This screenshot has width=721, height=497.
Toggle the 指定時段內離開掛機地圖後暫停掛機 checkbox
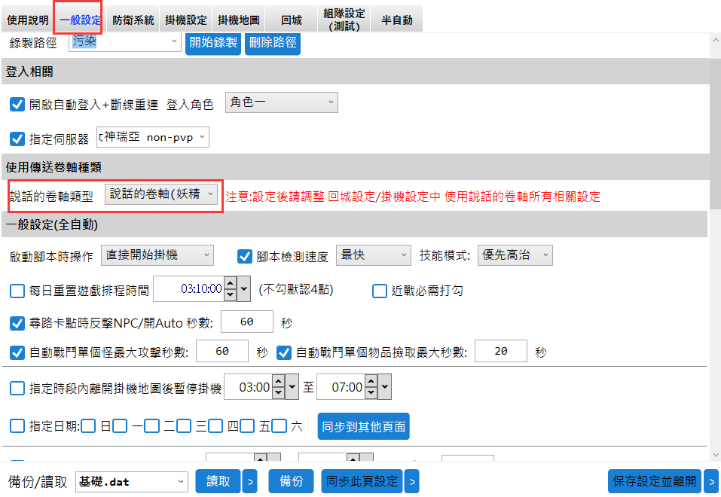point(17,389)
